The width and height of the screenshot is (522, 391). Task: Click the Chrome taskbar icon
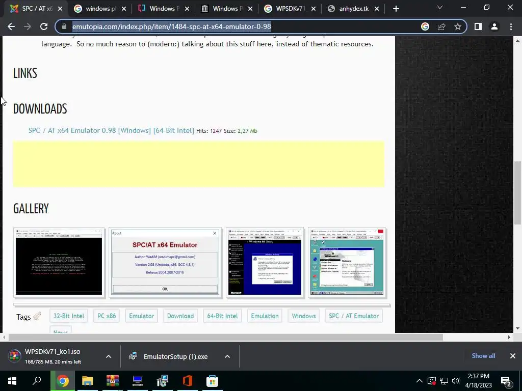pos(62,381)
